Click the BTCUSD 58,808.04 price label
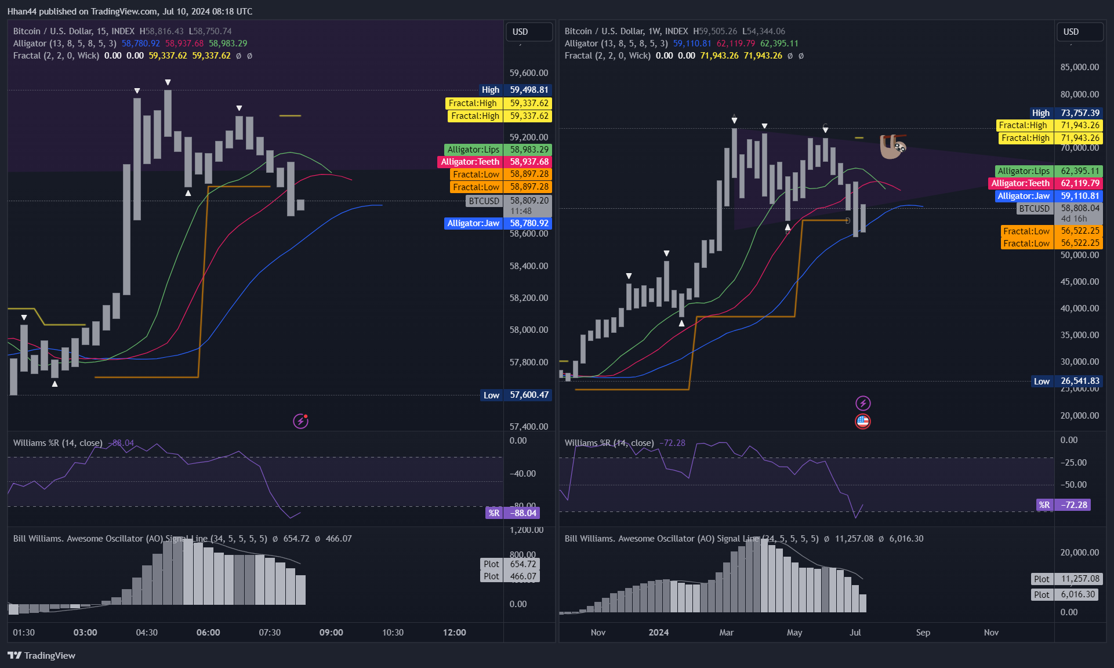 pos(1059,213)
